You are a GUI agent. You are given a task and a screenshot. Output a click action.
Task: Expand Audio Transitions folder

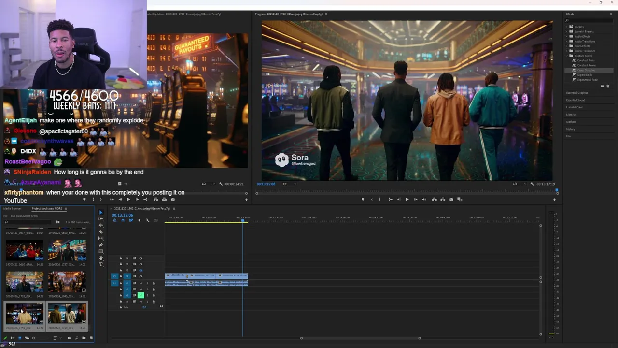click(567, 41)
